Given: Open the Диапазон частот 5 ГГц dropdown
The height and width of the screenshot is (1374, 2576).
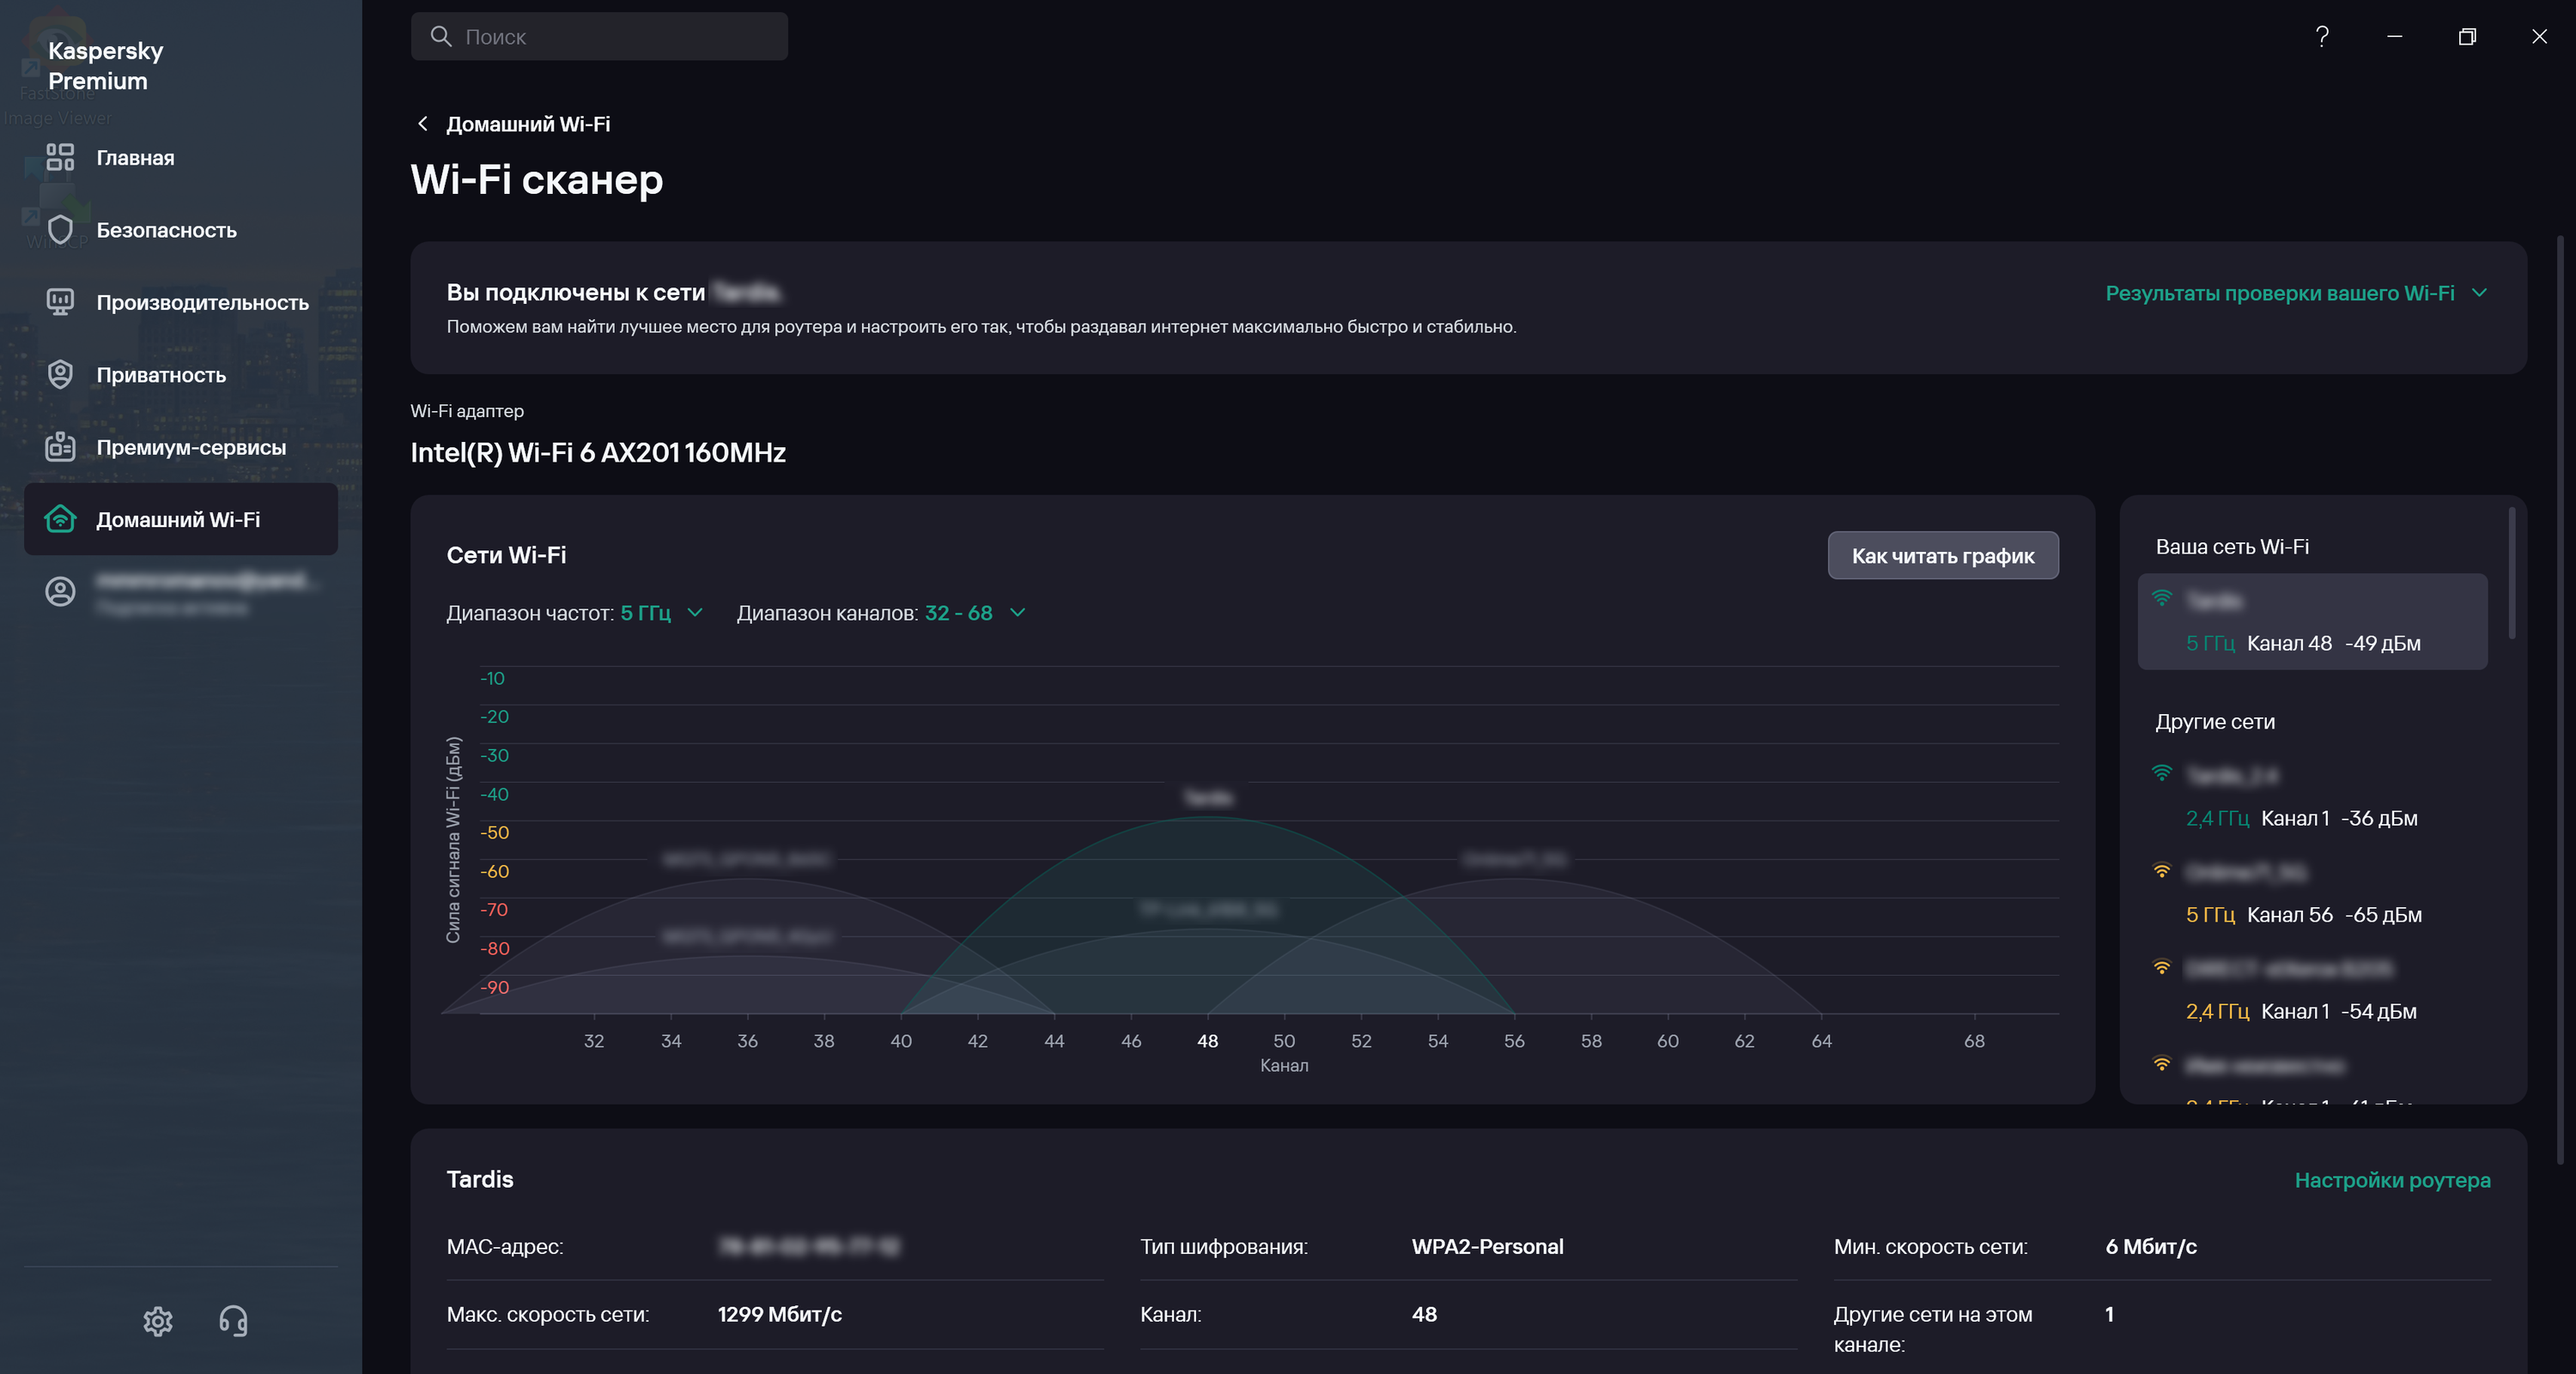Looking at the screenshot, I should click(x=660, y=613).
